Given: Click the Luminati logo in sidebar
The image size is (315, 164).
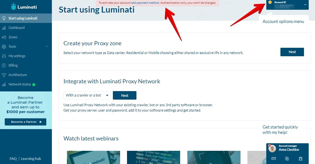Looking at the screenshot, I should click(24, 6).
